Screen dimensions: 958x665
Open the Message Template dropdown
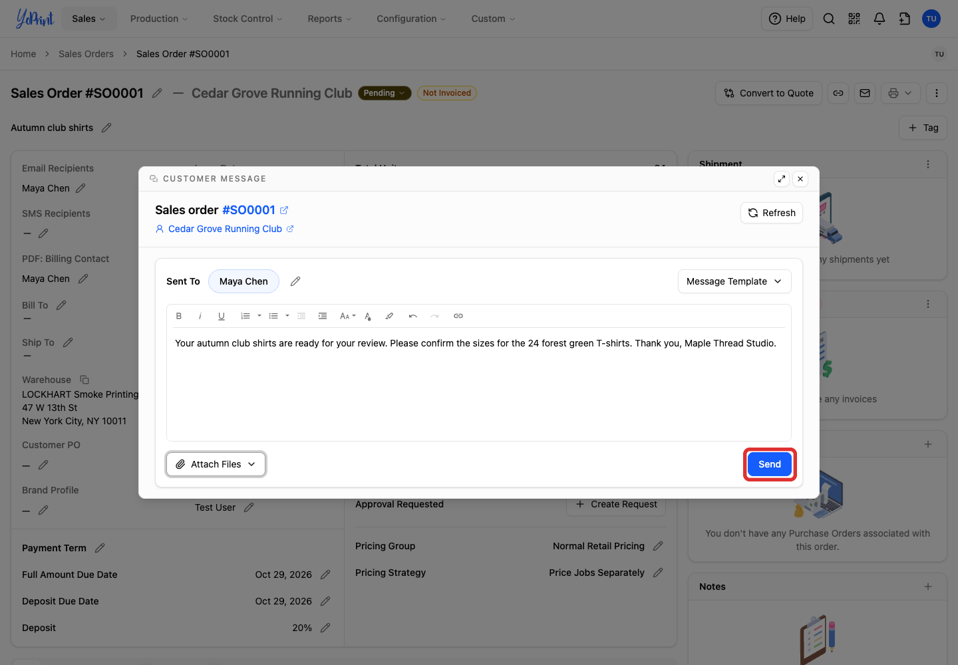[x=734, y=281]
